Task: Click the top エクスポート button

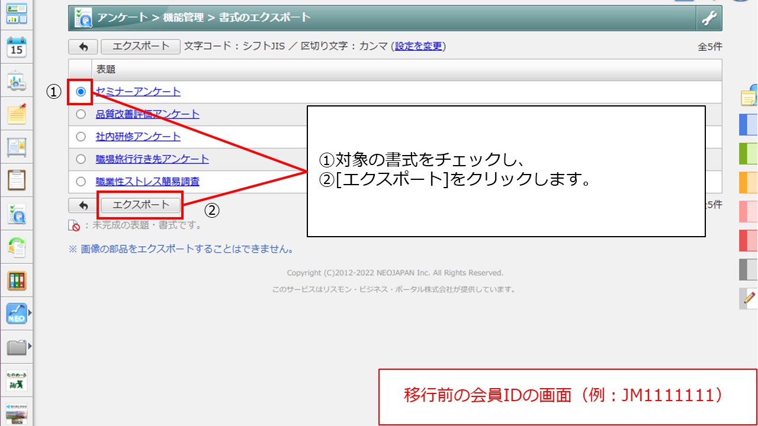Action: [141, 46]
